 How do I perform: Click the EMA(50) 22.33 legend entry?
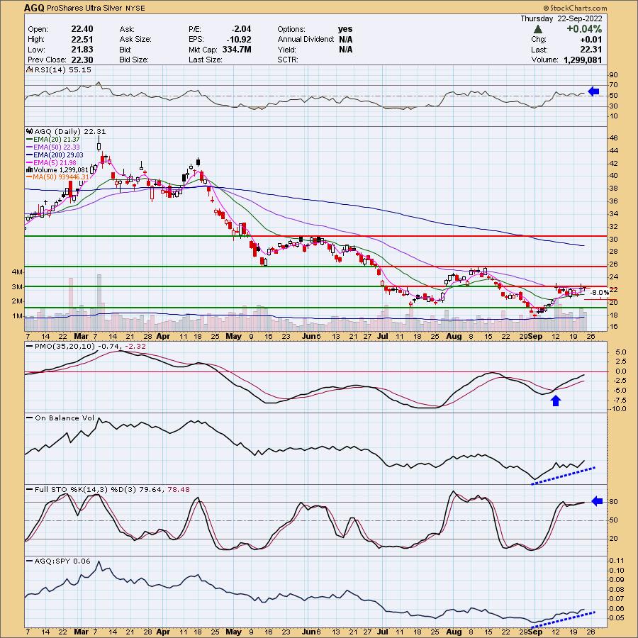coord(57,147)
